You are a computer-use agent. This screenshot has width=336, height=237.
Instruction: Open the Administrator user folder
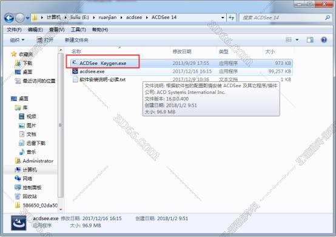38,161
